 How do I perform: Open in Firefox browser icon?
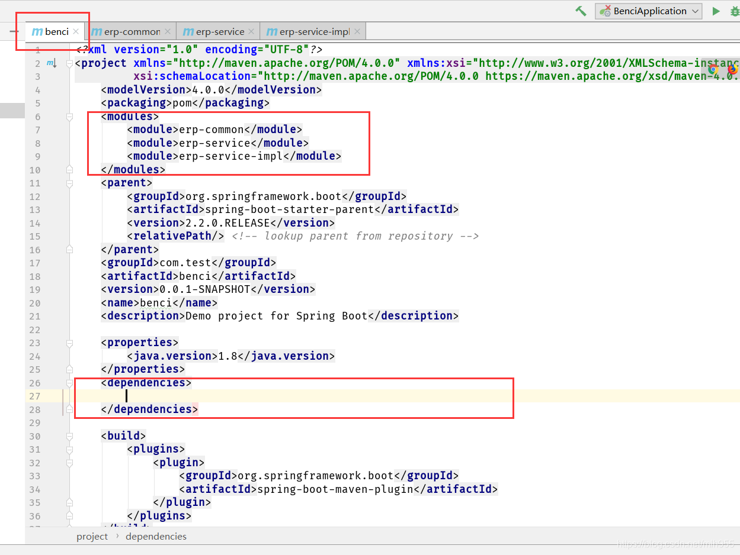click(733, 69)
